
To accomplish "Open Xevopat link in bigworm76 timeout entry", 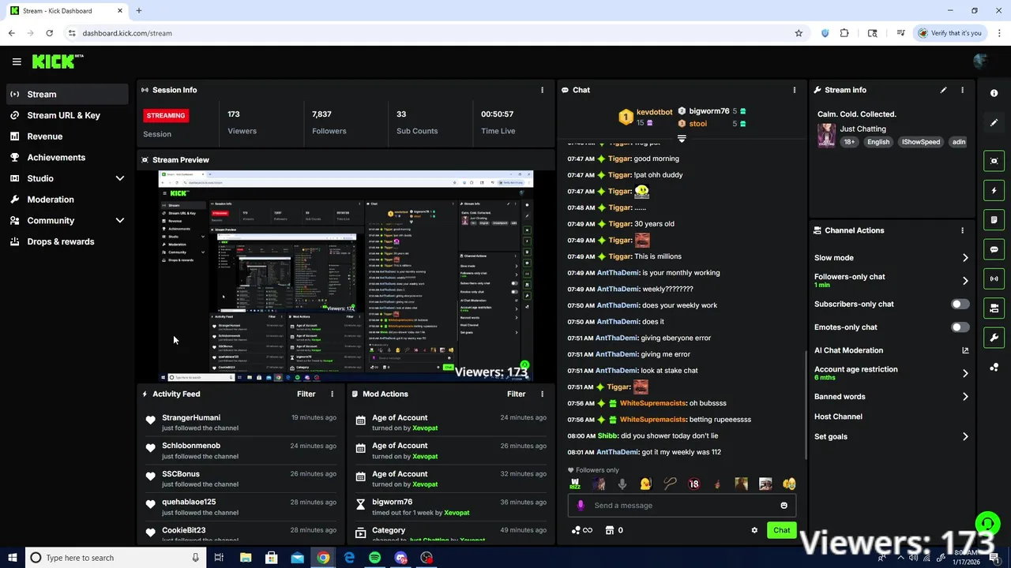I will point(457,513).
